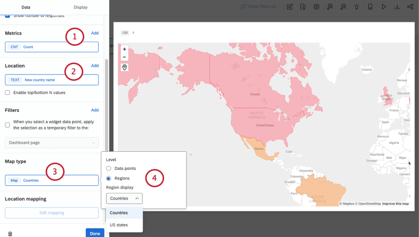Screen dimensions: 419x237
Task: Click United Kingdom region on map
Action: [387, 96]
